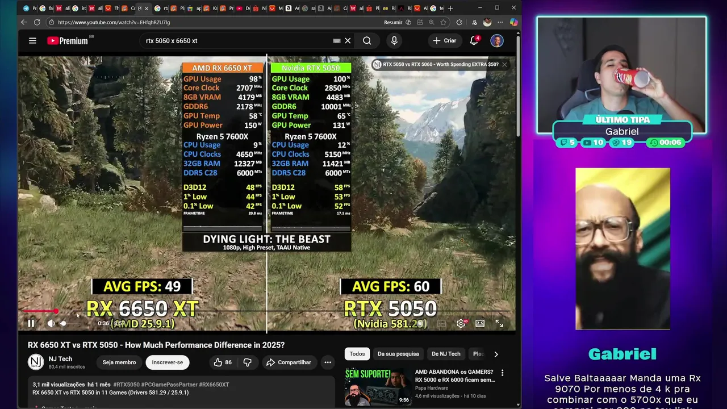Viewport: 727px width, 409px height.
Task: Open the NJ Tech channel name link
Action: point(60,359)
